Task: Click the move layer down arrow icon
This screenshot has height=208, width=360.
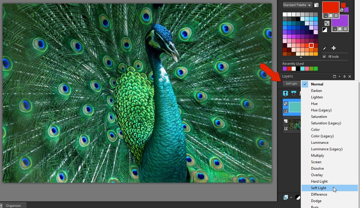Action: pyautogui.click(x=294, y=93)
